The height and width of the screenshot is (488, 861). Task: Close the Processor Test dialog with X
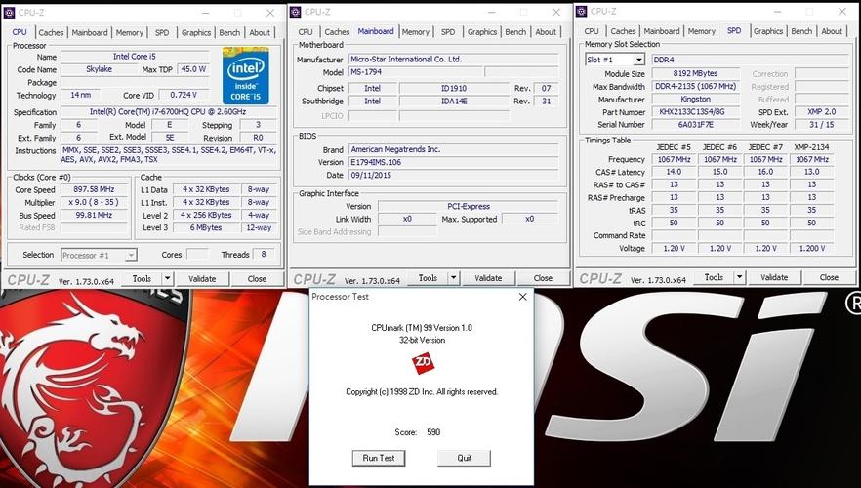[523, 297]
